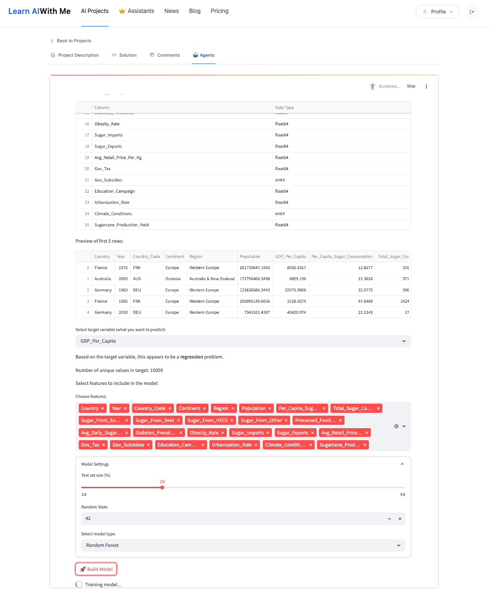490x593 pixels.
Task: Remove the Gov_Tax feature chip
Action: coord(103,445)
